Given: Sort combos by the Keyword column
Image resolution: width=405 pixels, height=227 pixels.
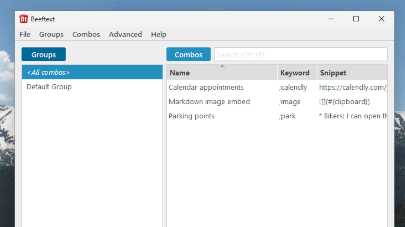Looking at the screenshot, I should 295,73.
